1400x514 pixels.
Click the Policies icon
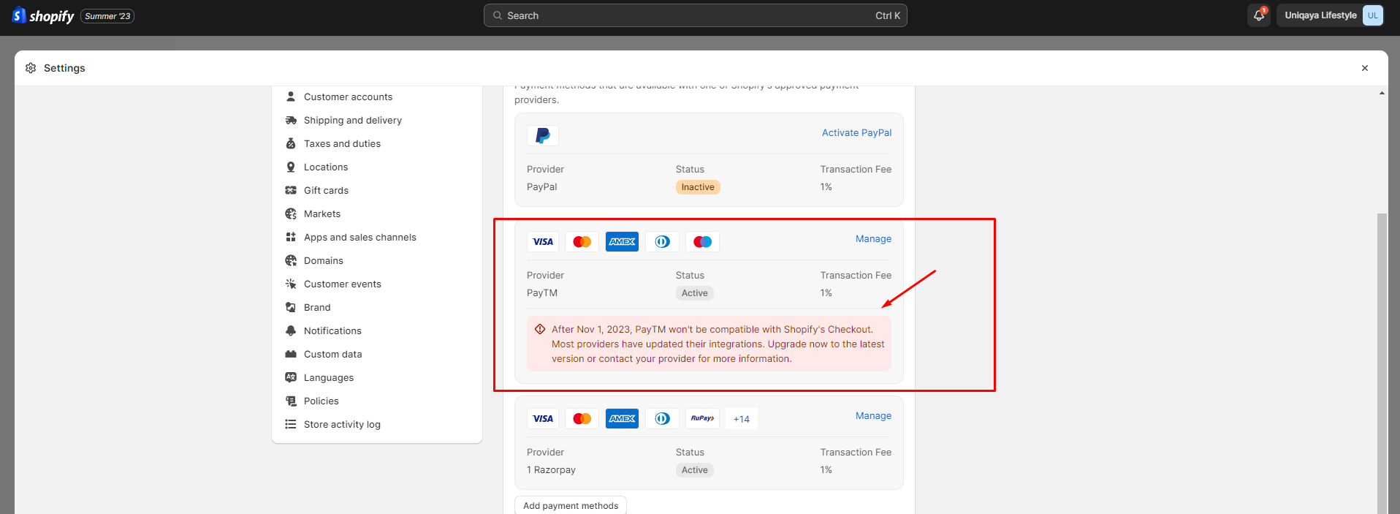point(291,401)
